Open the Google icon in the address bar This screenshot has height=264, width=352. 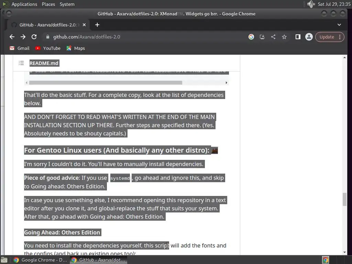[x=251, y=37]
